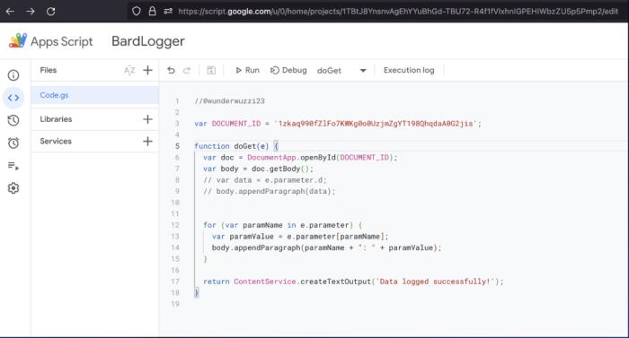Open the Executions list icon
Screen dimensions: 629x338
(x=13, y=165)
